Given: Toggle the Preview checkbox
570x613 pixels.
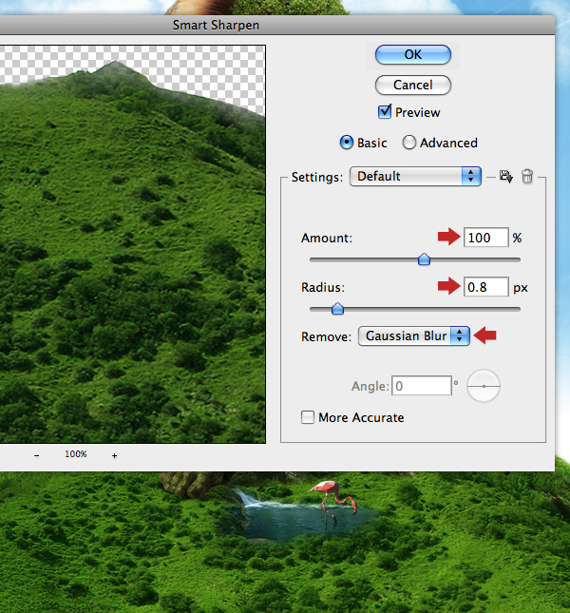Looking at the screenshot, I should [385, 112].
